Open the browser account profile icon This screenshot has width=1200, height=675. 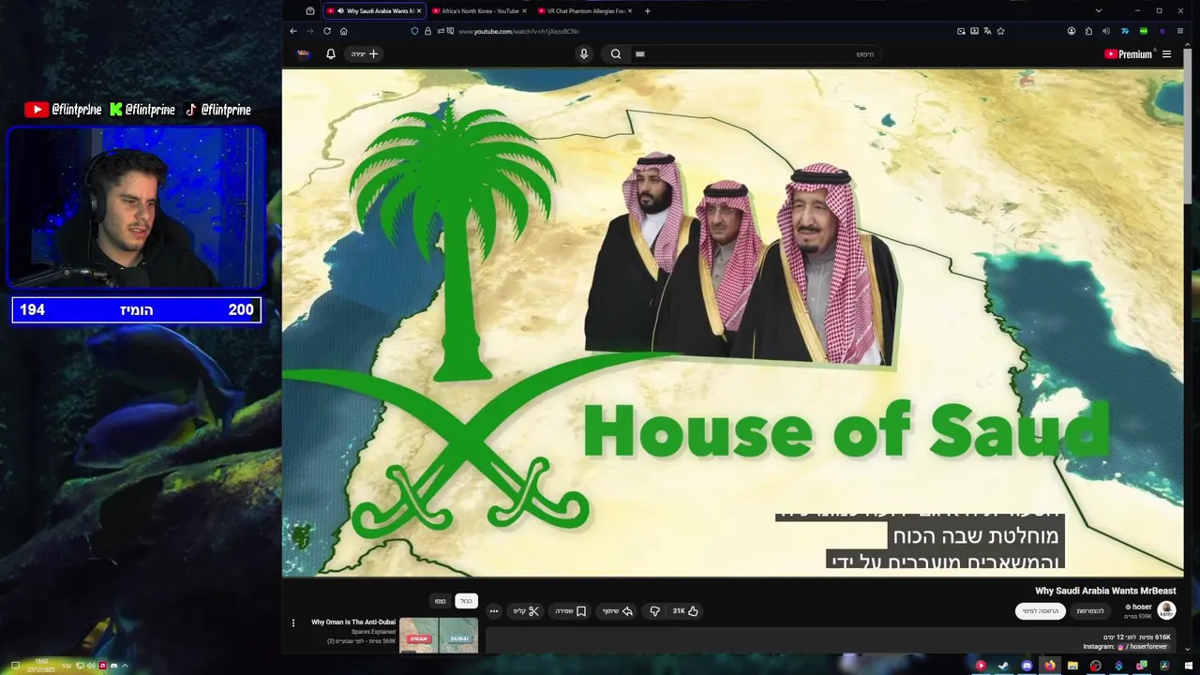(x=1072, y=31)
